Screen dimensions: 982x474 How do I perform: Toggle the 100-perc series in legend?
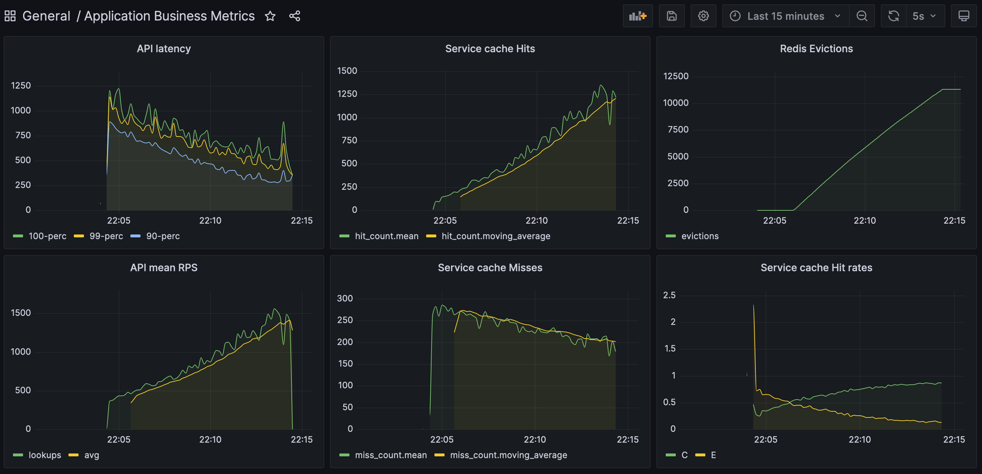pyautogui.click(x=47, y=236)
